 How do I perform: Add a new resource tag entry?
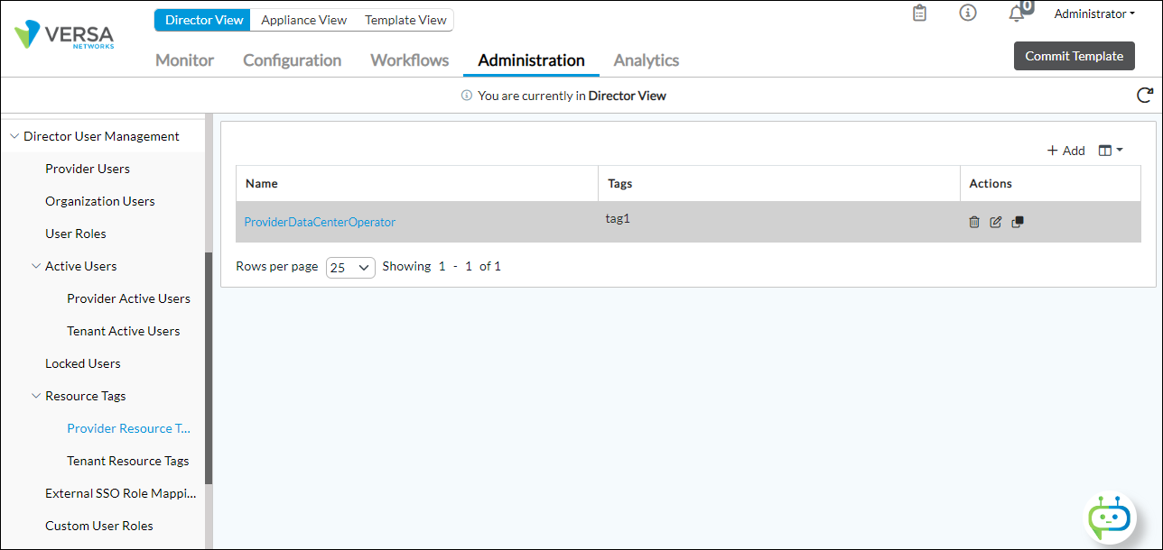click(1065, 151)
